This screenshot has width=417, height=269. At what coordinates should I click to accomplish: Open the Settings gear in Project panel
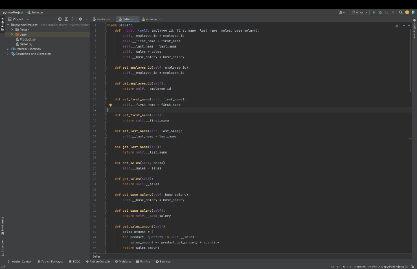tap(80, 19)
